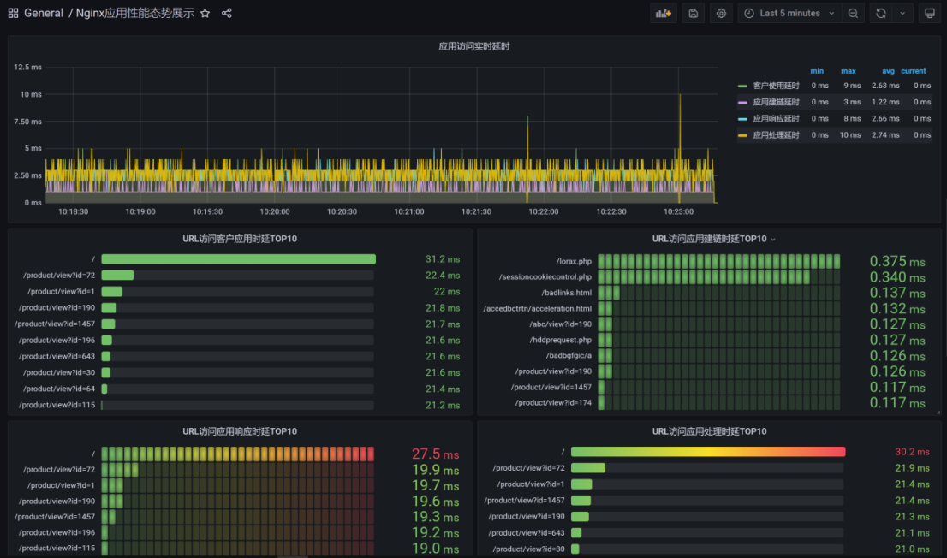This screenshot has width=947, height=558.
Task: Save dashboard with the disk icon
Action: tap(694, 14)
